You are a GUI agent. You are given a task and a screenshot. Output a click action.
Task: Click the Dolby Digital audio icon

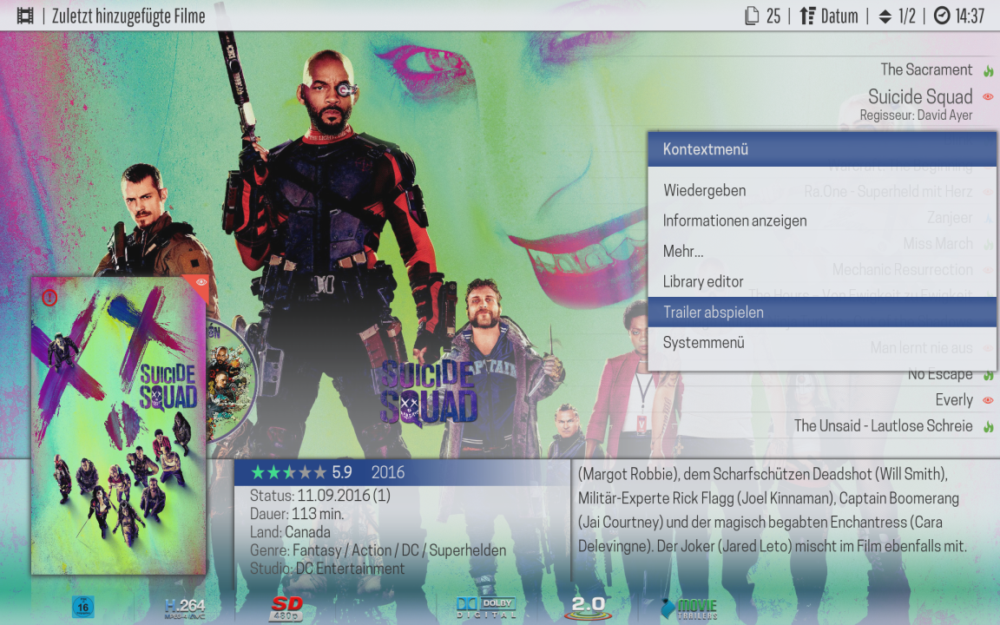coord(486,608)
